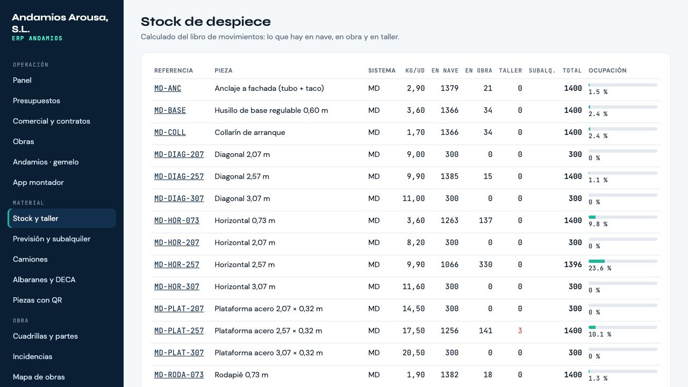The image size is (688, 387).
Task: Select Stock y taller menu item
Action: [x=62, y=218]
